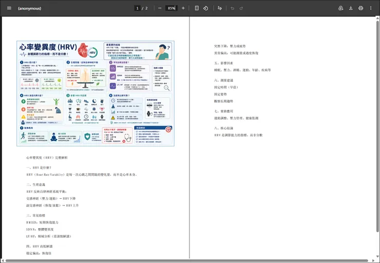
Task: Click the line "觀察長期趨勢"
Action: click(223, 101)
